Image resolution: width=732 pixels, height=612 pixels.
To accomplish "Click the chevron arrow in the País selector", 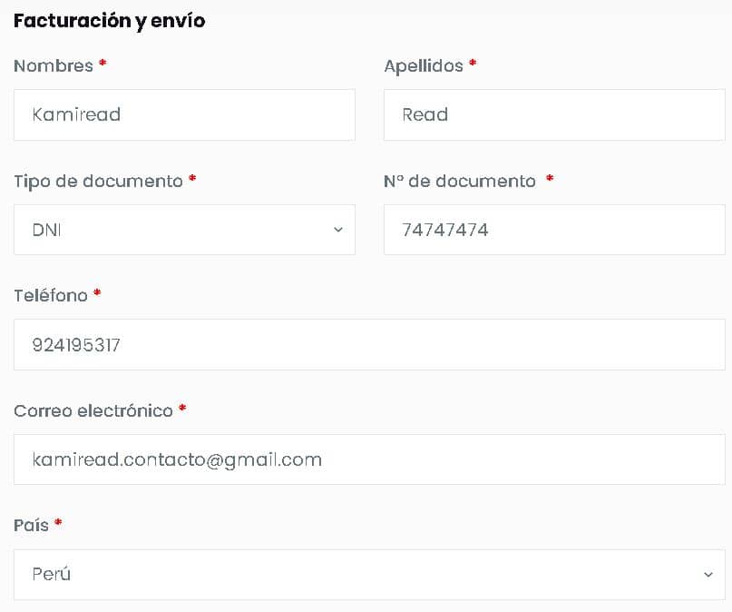I will (708, 575).
